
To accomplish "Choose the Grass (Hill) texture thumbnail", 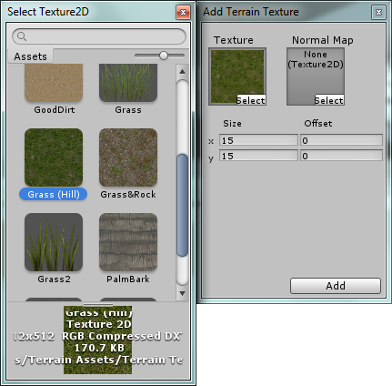I will (x=54, y=157).
